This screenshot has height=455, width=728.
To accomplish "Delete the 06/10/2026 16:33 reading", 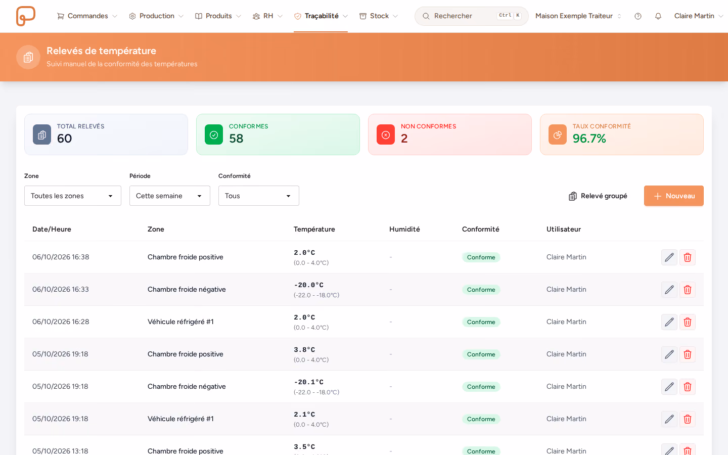I will [x=688, y=290].
